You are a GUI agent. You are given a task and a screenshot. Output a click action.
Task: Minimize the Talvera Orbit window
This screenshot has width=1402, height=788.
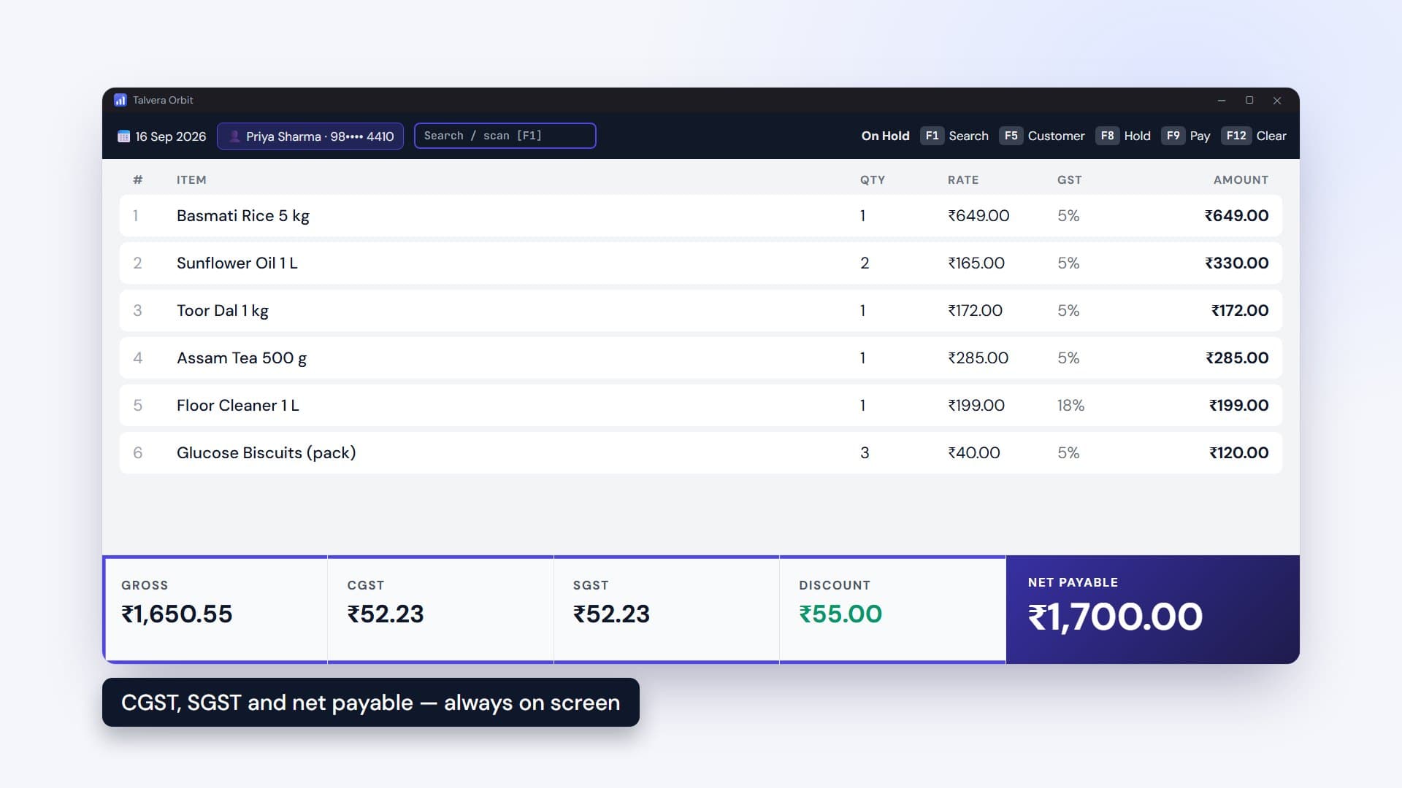(1222, 100)
